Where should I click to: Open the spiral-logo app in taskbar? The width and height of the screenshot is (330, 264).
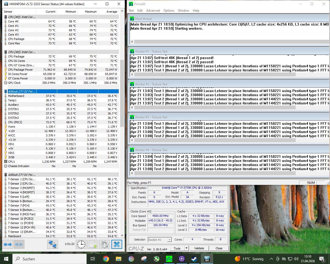131,259
